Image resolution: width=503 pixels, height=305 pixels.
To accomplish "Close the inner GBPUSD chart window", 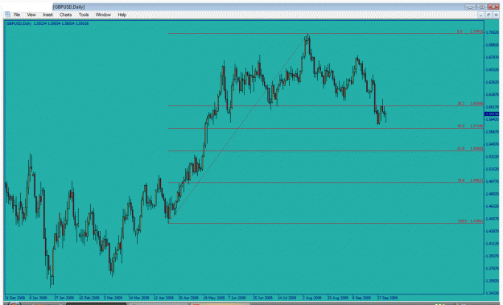I will (496, 15).
